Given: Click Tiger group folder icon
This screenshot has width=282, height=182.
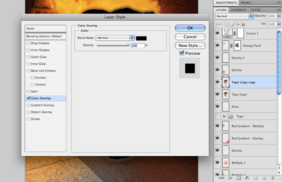Looking at the screenshot, I should 230,116.
